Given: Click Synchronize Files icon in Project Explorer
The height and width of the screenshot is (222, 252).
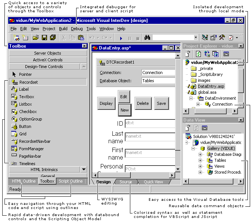Looking at the screenshot, I should (x=207, y=54).
